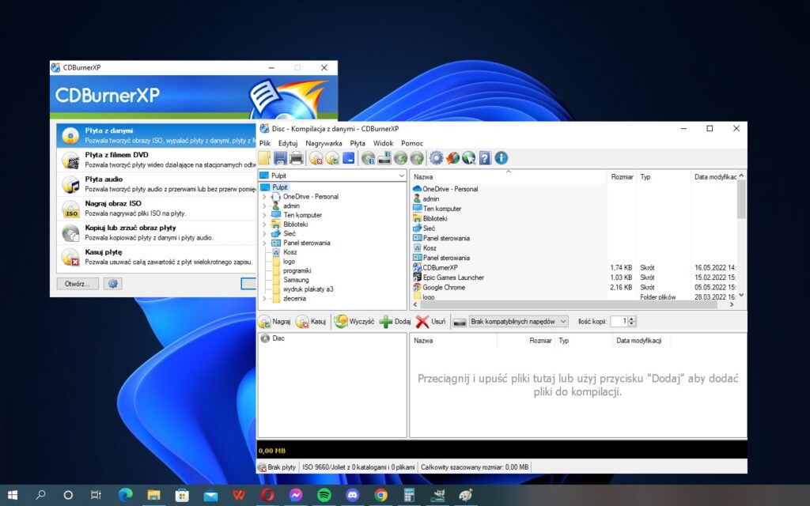Select the programiki folder in the tree
The image size is (810, 506).
coord(297,270)
